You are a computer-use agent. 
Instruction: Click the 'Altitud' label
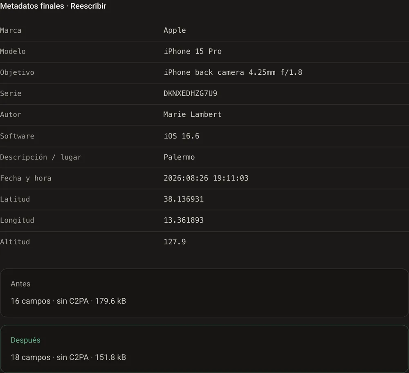tap(15, 242)
